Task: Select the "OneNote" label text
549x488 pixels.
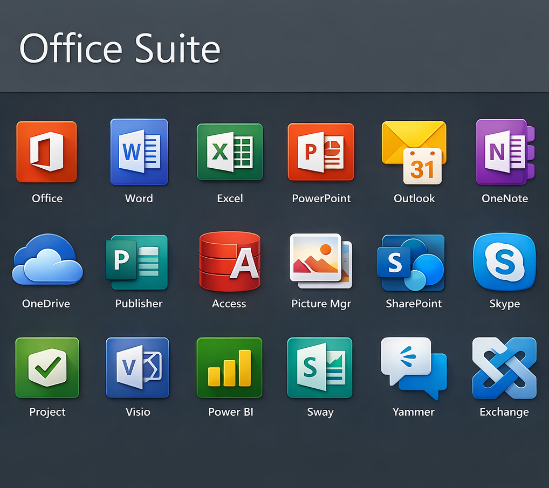Action: click(x=505, y=198)
